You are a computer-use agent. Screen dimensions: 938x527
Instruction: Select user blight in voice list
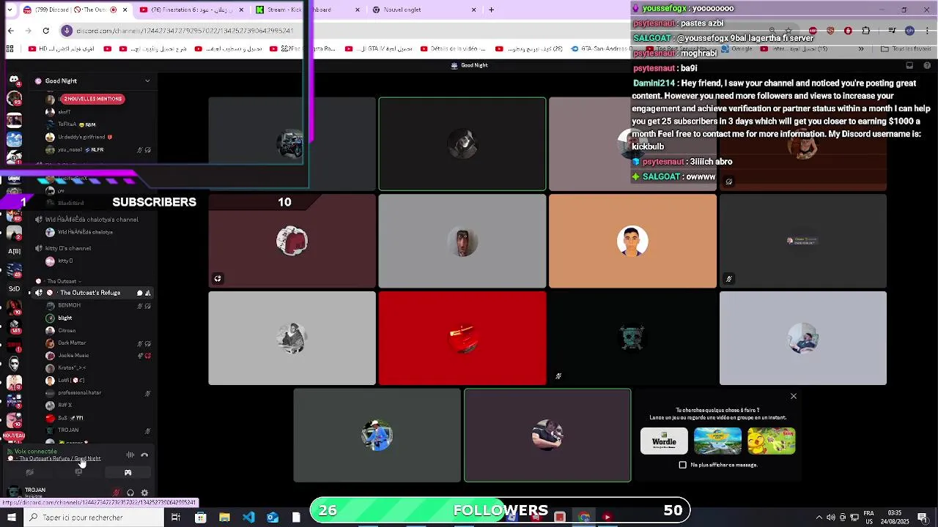(65, 318)
